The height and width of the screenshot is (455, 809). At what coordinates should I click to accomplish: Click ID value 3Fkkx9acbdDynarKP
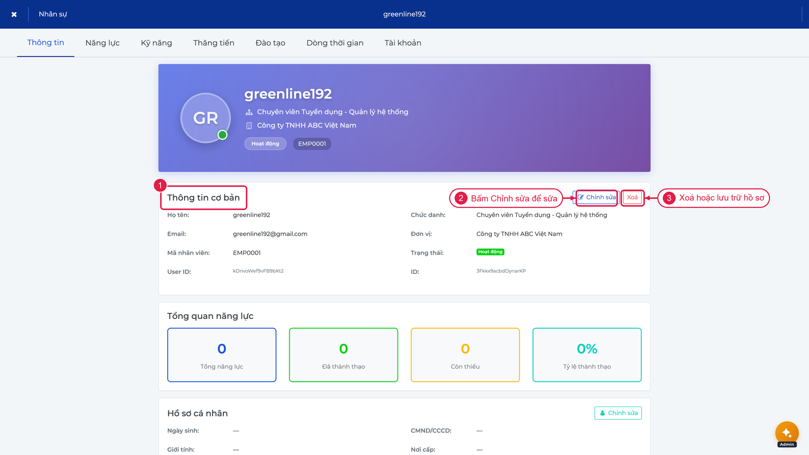click(501, 271)
